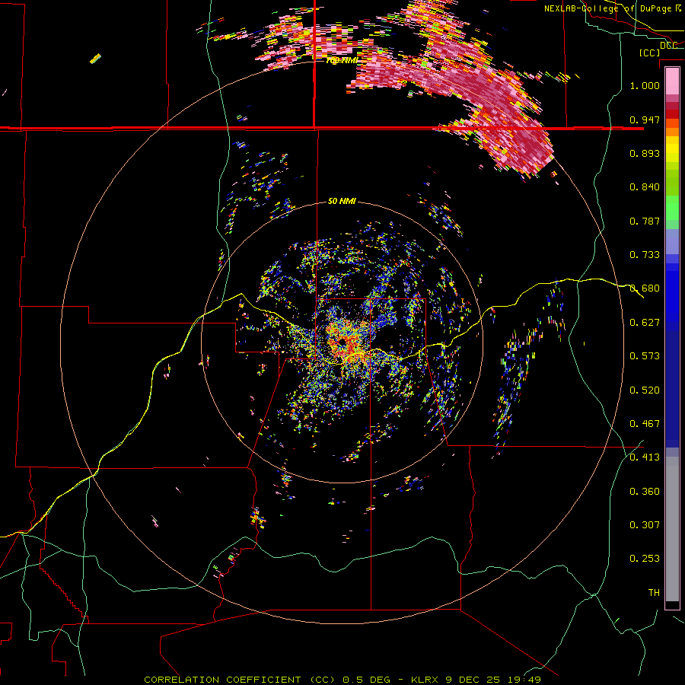Click the 0.680 scale value
685x685 pixels.
(x=645, y=288)
